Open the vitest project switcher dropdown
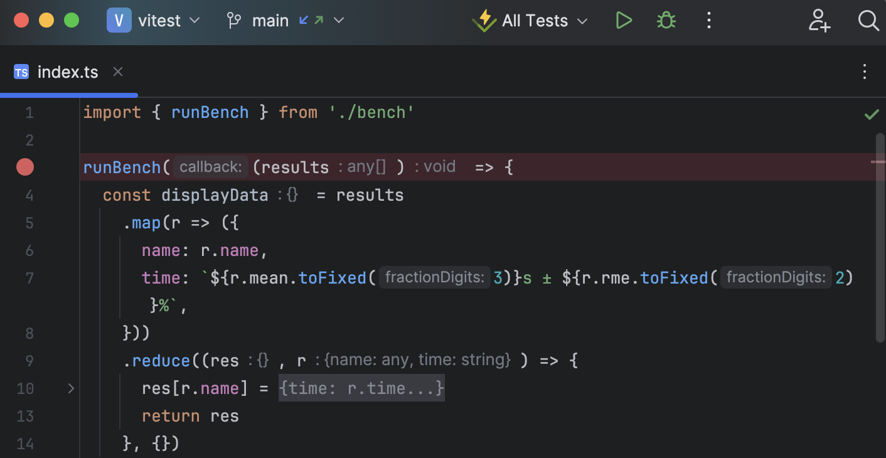 click(195, 20)
